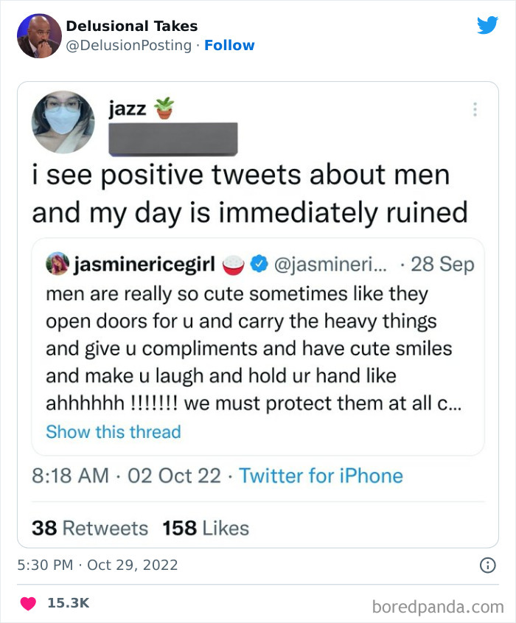This screenshot has width=516, height=623.
Task: Click the 15.3K like counter
Action: [67, 602]
